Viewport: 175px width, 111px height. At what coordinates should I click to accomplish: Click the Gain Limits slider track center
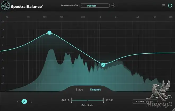click(87, 100)
